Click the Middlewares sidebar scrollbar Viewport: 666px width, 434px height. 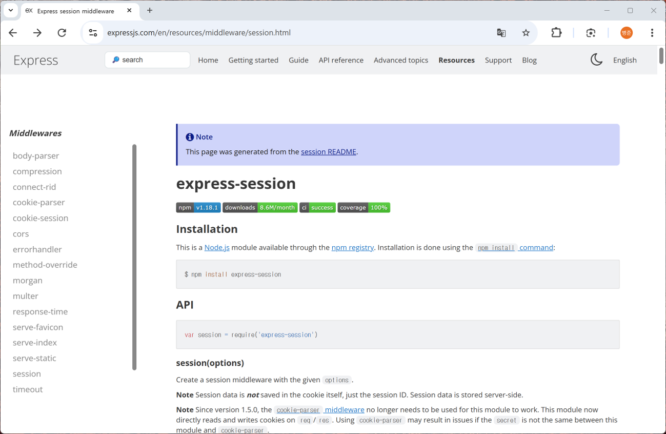[134, 257]
